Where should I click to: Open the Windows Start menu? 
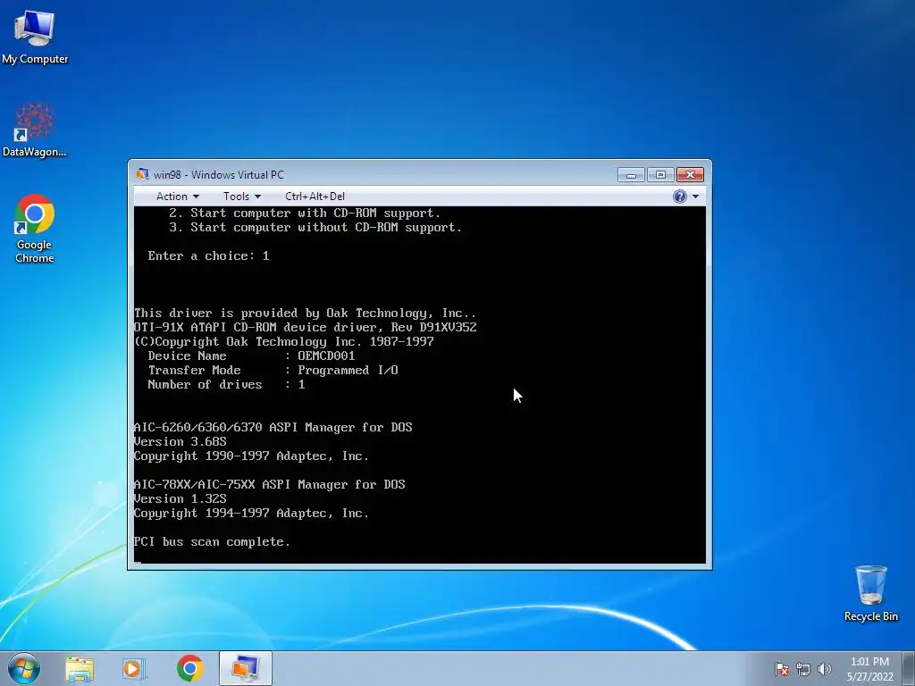24,668
